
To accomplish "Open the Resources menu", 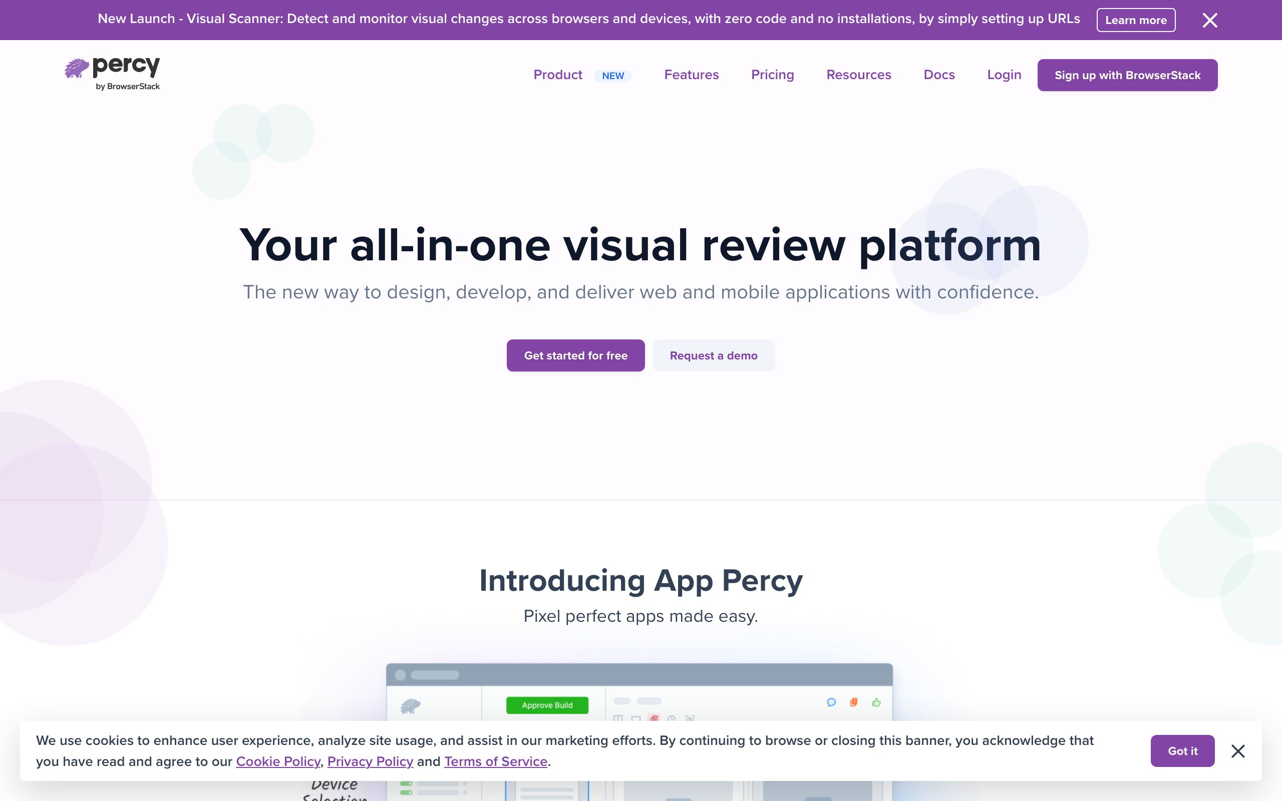I will [859, 75].
